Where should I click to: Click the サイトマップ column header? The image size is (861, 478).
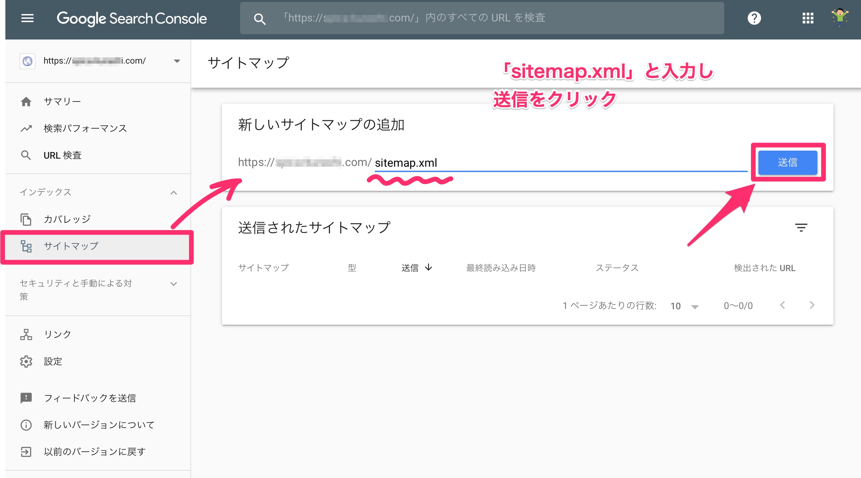pos(264,268)
